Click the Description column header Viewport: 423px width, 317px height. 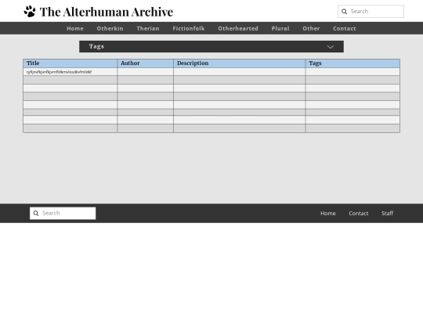(240, 63)
